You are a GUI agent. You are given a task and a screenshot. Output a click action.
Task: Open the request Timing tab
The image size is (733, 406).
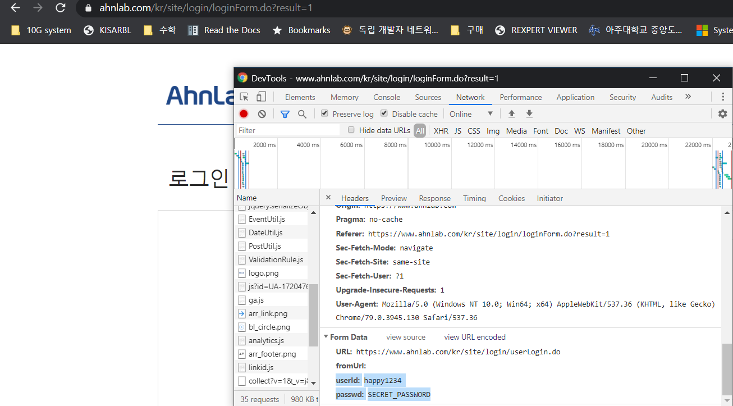tap(474, 198)
